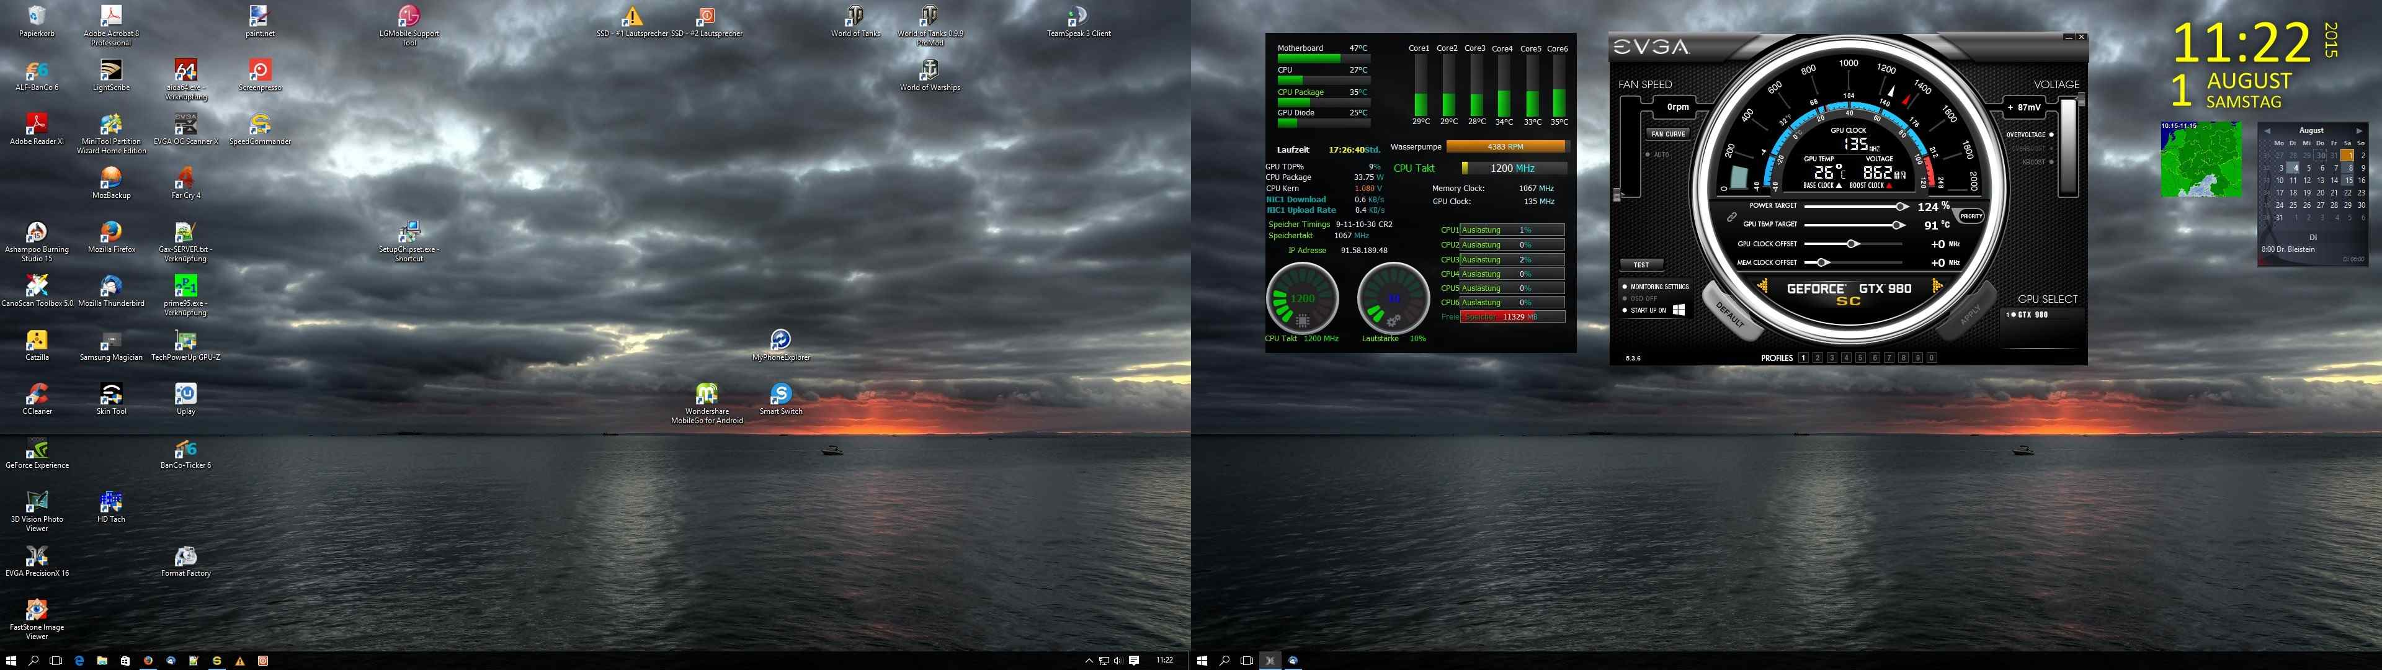The image size is (2382, 670).
Task: Select profile slot 5
Action: (1860, 358)
